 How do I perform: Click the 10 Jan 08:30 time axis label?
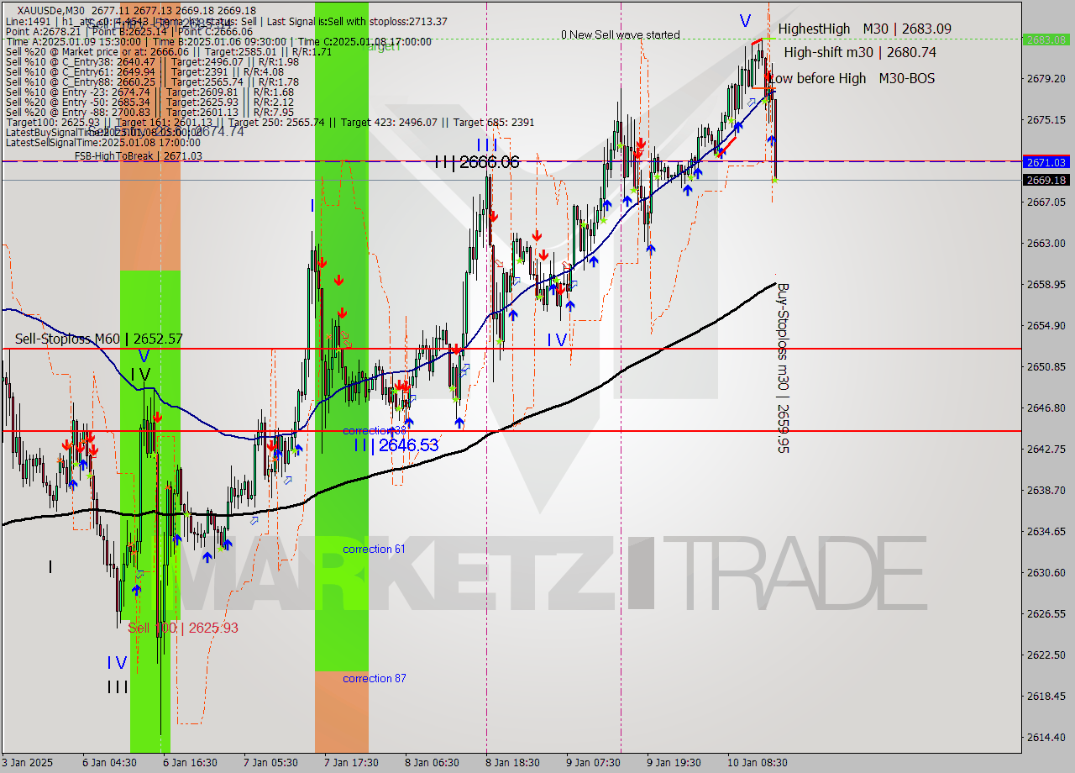tap(758, 763)
